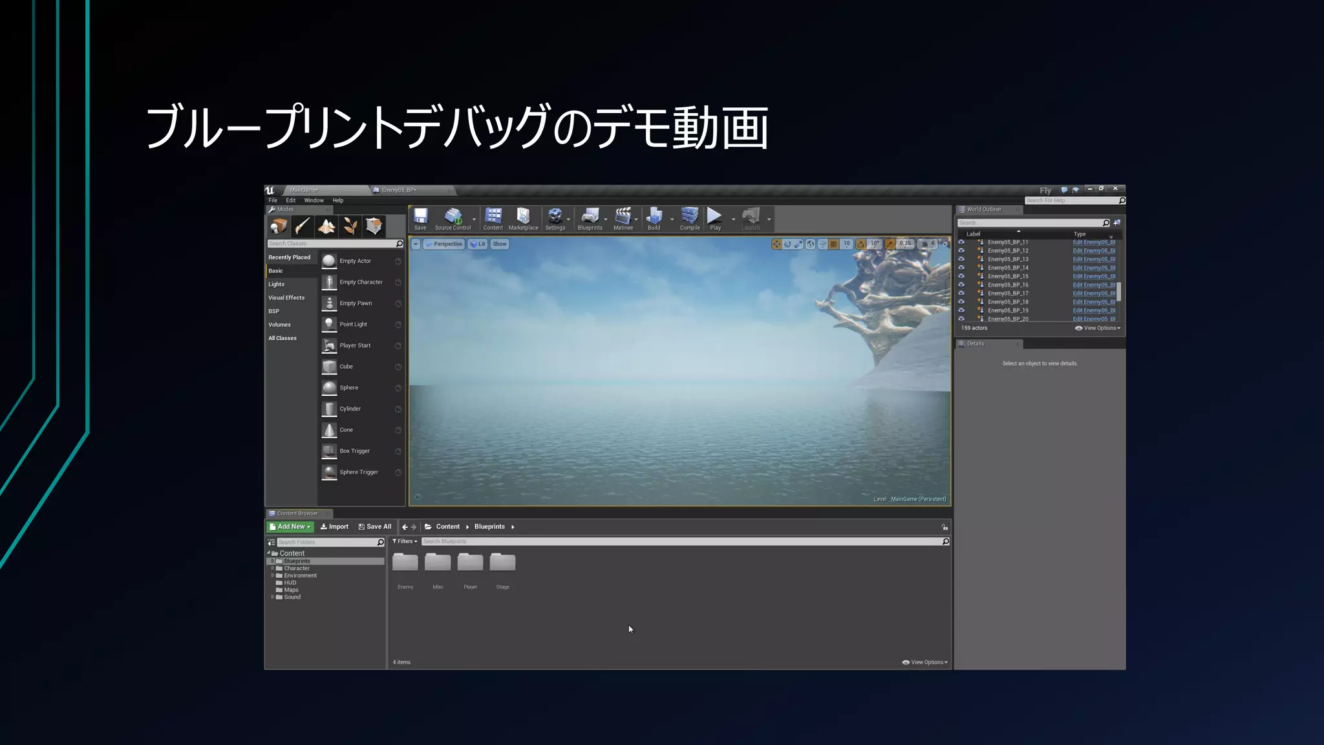Open the Source Control dropdown arrow

(x=475, y=220)
